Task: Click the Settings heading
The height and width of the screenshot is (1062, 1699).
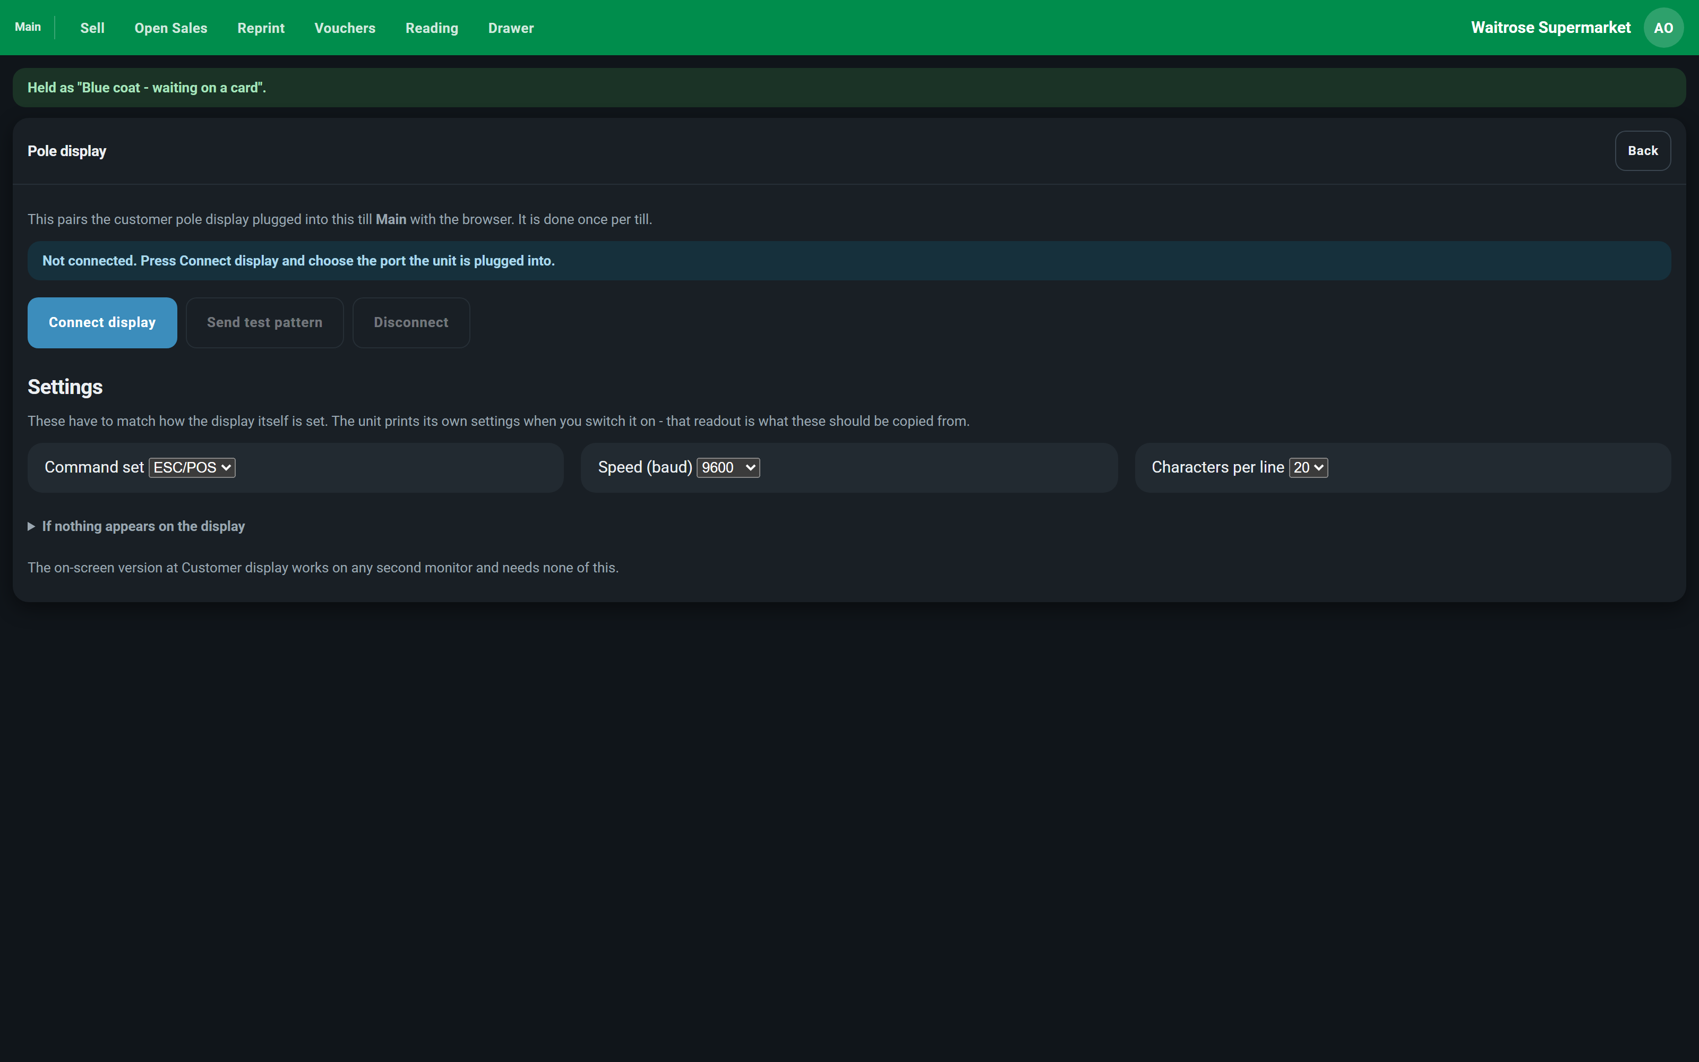Action: [65, 387]
